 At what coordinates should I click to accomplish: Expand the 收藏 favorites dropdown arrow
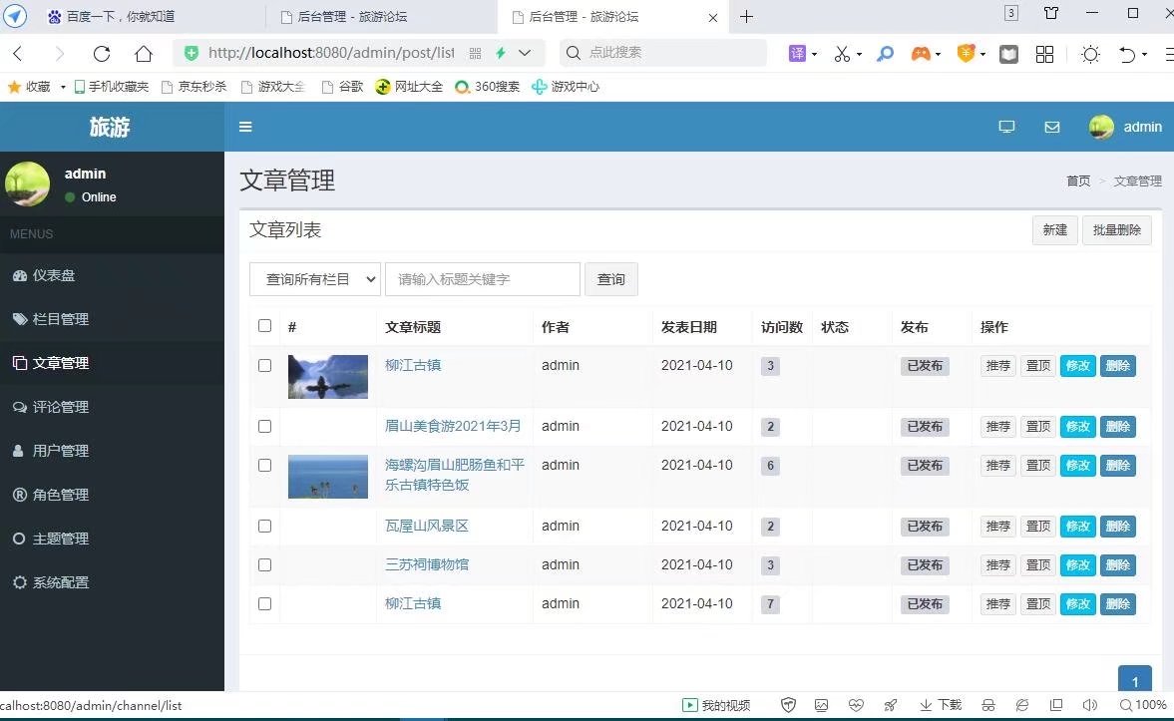point(63,87)
